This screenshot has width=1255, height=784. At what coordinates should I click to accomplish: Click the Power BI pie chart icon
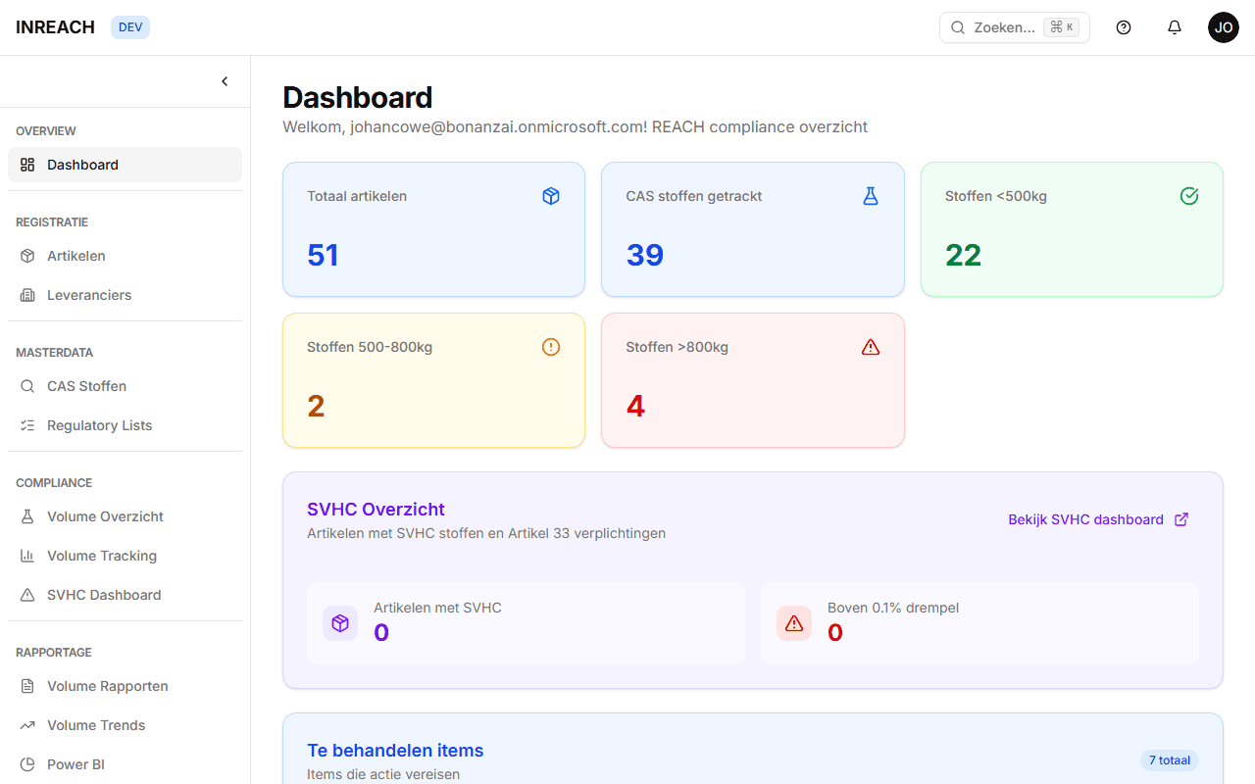click(x=27, y=764)
